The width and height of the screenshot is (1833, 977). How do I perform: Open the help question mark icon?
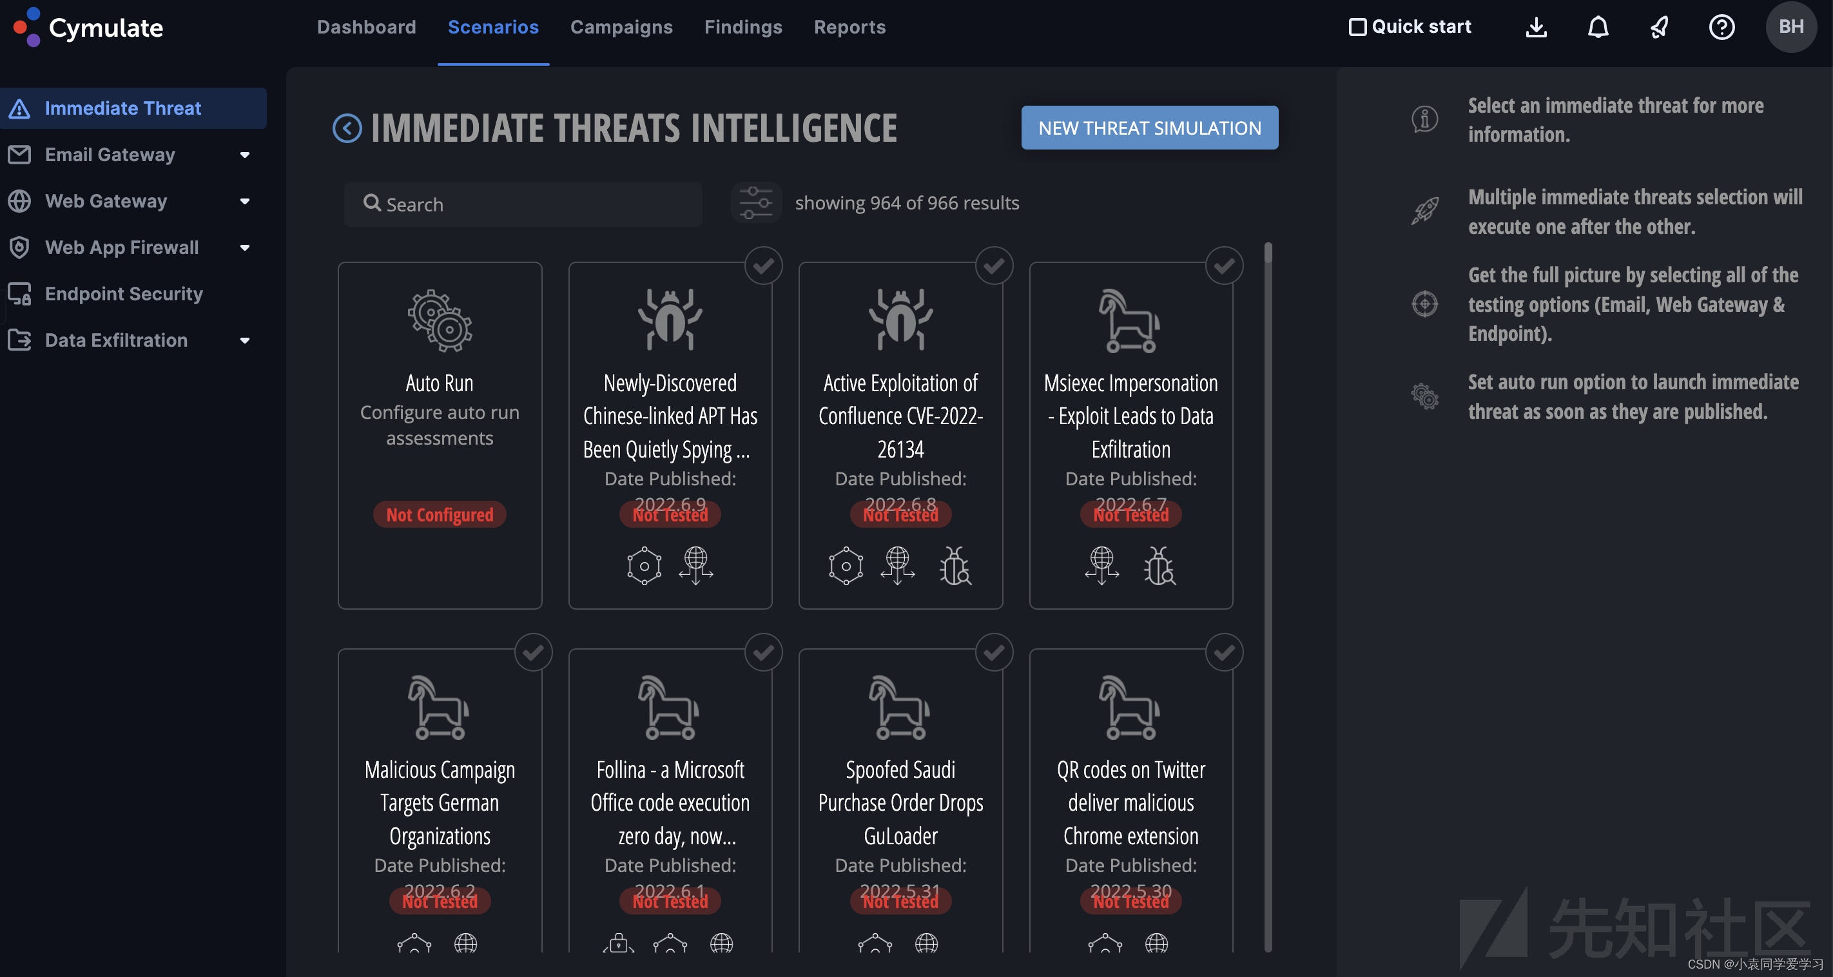(1721, 27)
